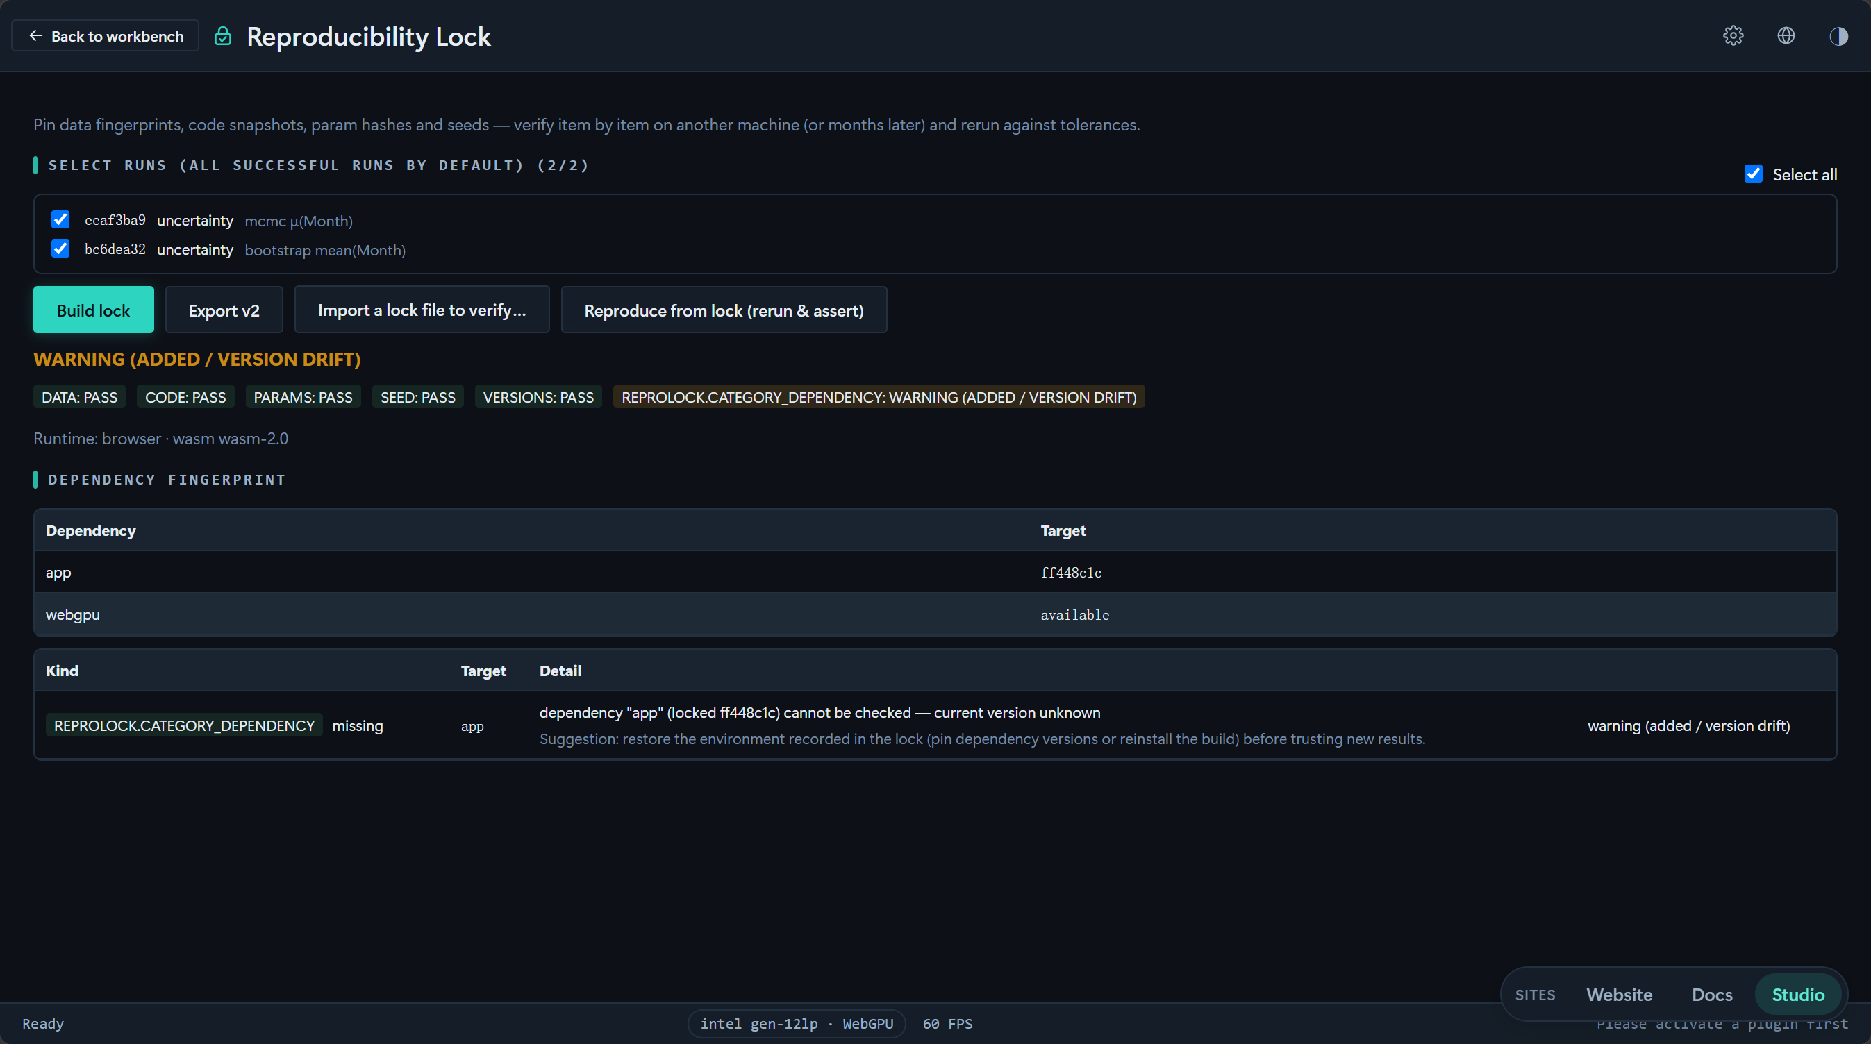Switch to the Website site tab
The width and height of the screenshot is (1871, 1044).
[x=1619, y=995]
